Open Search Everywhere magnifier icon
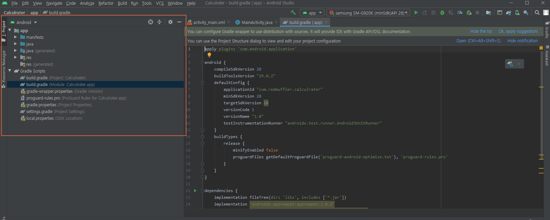This screenshot has height=220, width=550. coord(537,12)
